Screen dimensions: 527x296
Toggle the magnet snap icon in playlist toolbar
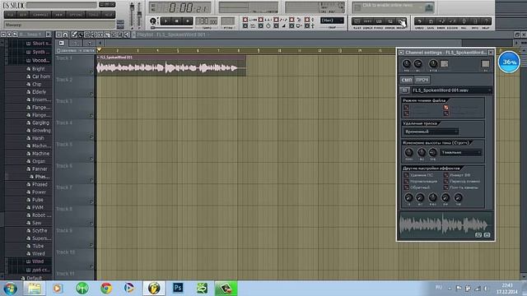pyautogui.click(x=66, y=35)
